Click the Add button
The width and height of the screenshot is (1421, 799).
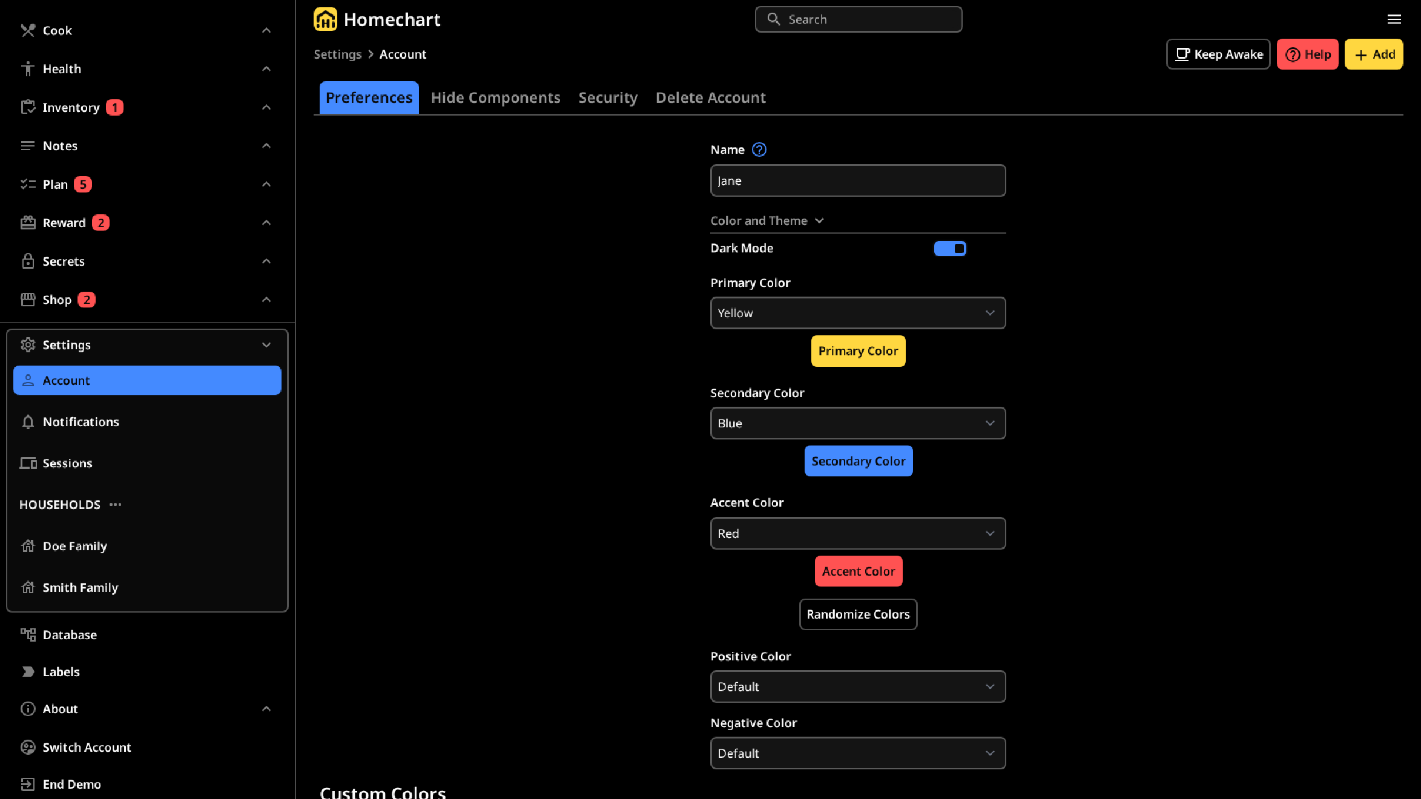(x=1373, y=54)
